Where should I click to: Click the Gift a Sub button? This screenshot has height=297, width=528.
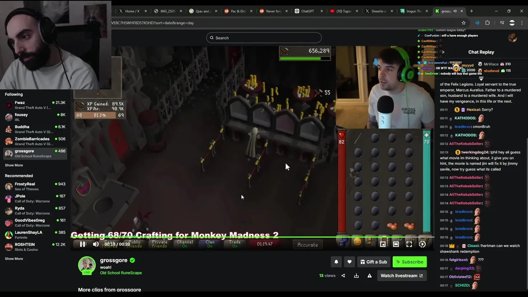click(x=374, y=262)
